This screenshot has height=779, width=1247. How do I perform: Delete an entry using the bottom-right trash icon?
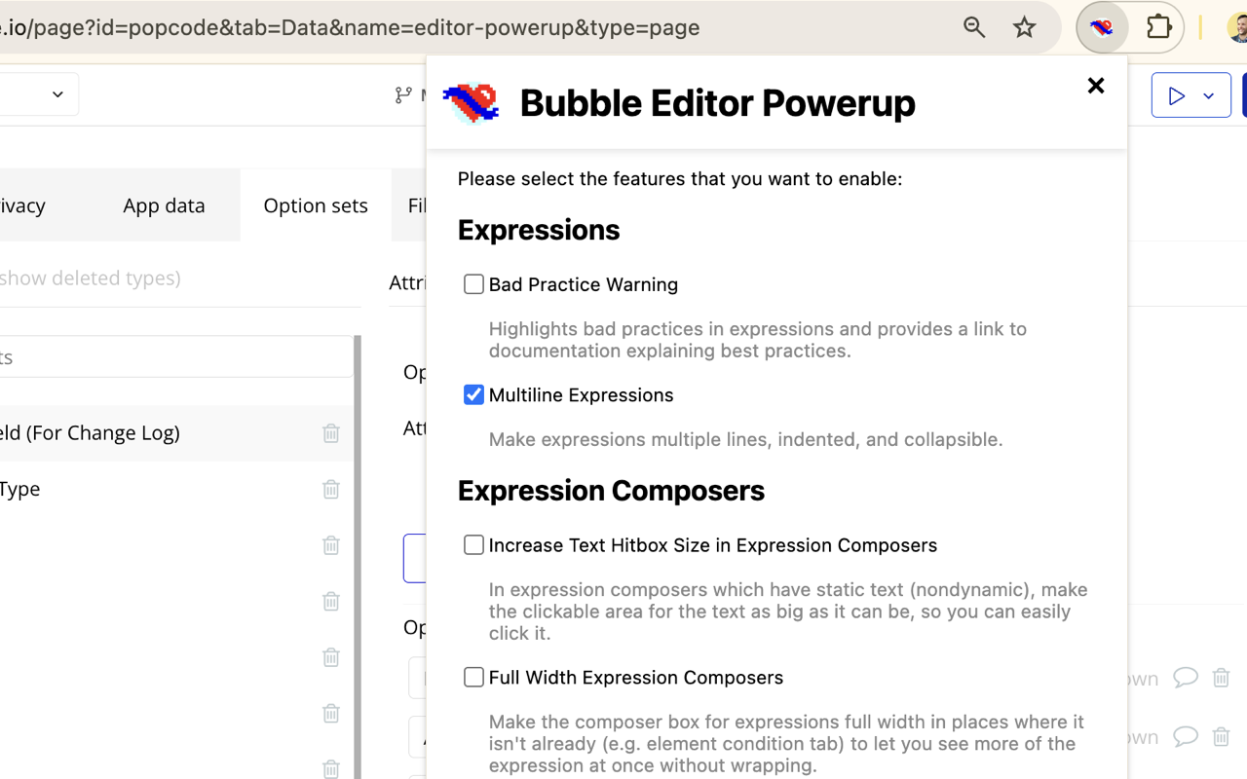(x=1222, y=737)
